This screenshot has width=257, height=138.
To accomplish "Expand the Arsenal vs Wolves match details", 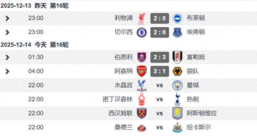I will 7,71.
